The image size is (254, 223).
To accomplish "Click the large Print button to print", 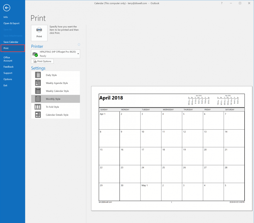I will pyautogui.click(x=39, y=33).
